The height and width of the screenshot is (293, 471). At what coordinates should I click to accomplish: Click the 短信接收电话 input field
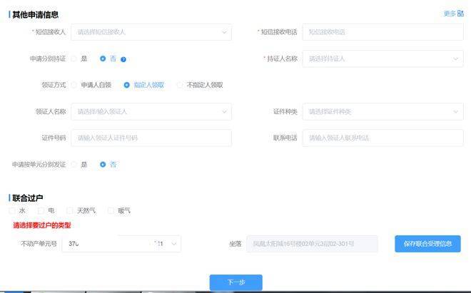(x=383, y=32)
